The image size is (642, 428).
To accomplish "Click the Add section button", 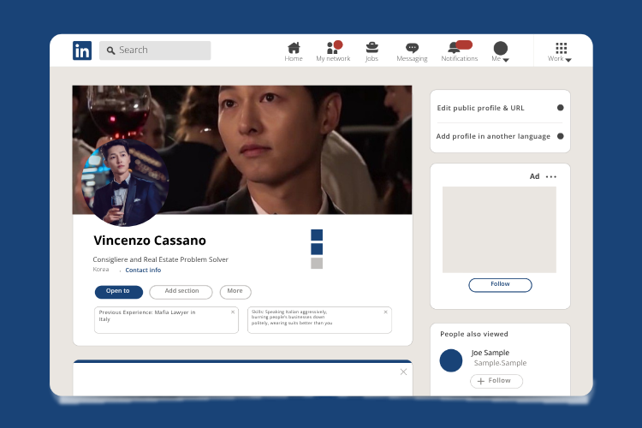I will [x=181, y=292].
